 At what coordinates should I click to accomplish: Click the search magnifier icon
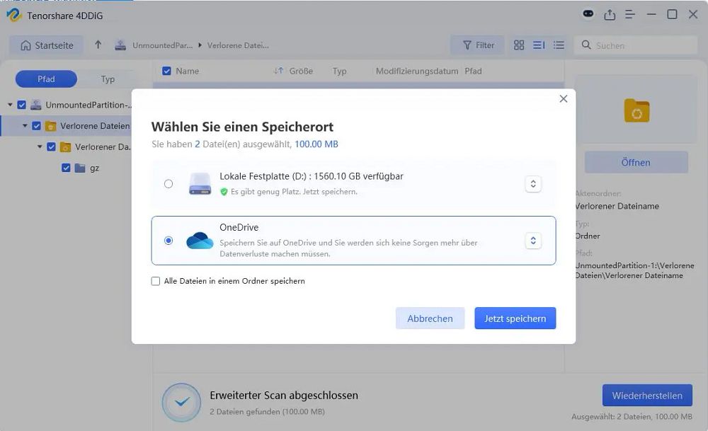click(586, 45)
